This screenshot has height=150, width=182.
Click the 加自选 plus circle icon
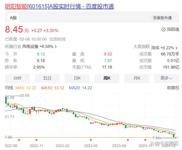(164, 29)
